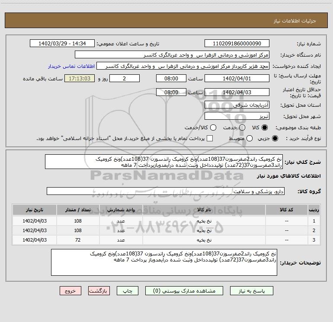Image resolution: width=333 pixels, height=322 pixels.
Task: Click the remaining time field 17:13:03
Action: coord(80,78)
